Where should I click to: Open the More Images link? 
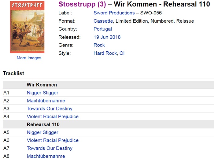point(29,58)
